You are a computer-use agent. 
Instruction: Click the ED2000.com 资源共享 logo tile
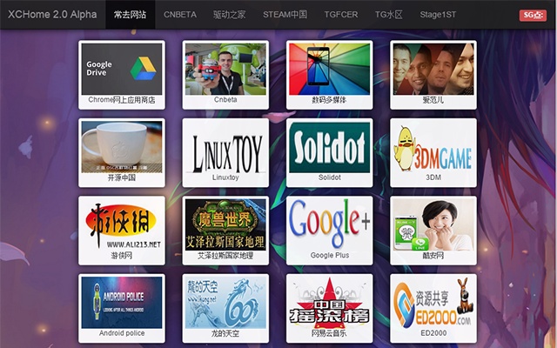point(433,303)
